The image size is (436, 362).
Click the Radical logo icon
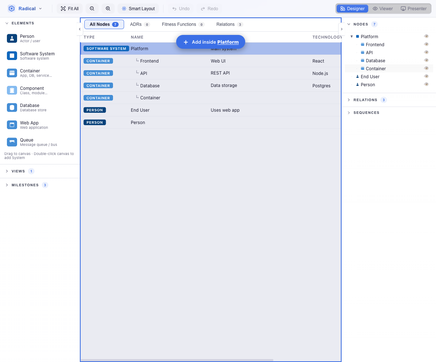coord(12,8)
